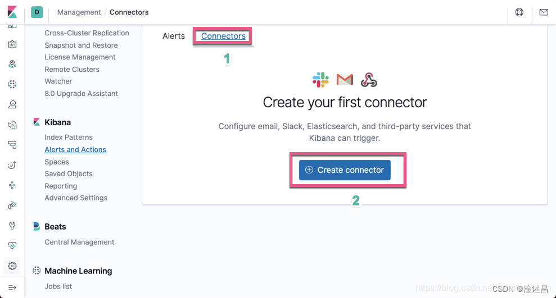The width and height of the screenshot is (556, 298).
Task: Open Alerts and Actions link
Action: tap(75, 150)
